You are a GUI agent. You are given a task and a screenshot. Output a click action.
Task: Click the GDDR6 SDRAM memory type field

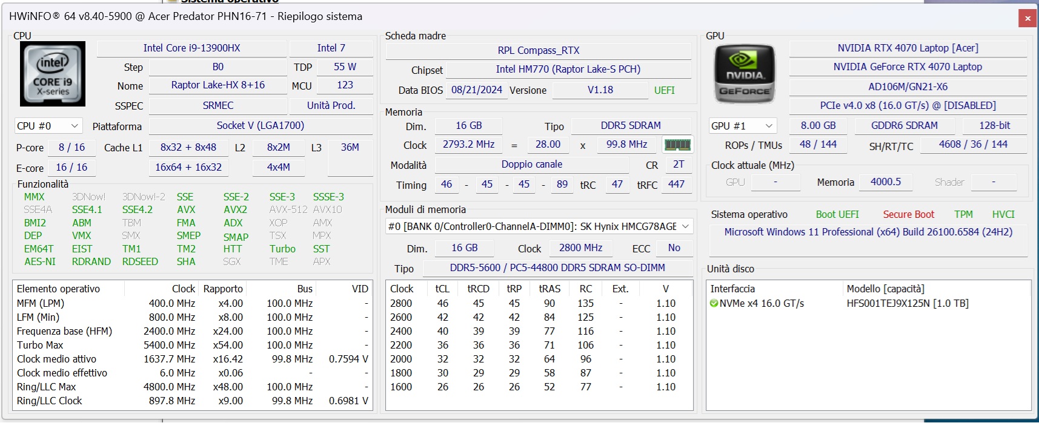coord(904,126)
